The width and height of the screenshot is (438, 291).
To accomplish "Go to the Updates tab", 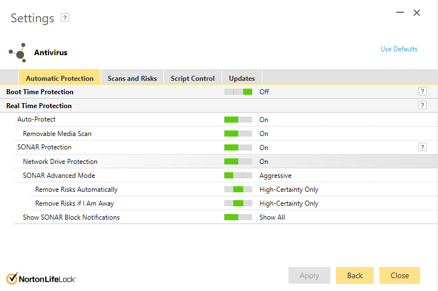I will click(x=242, y=79).
